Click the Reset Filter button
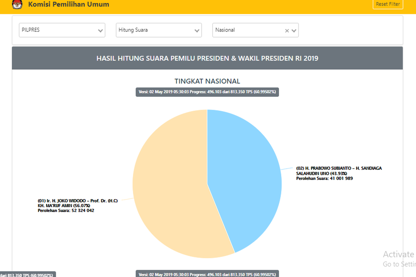Image resolution: width=416 pixels, height=277 pixels. pyautogui.click(x=388, y=4)
